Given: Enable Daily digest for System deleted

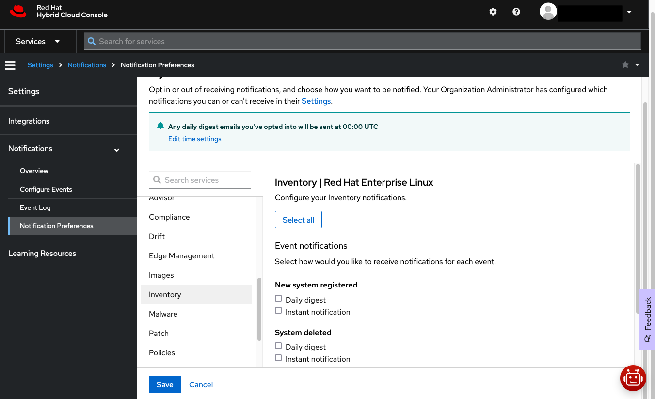Looking at the screenshot, I should 278,345.
